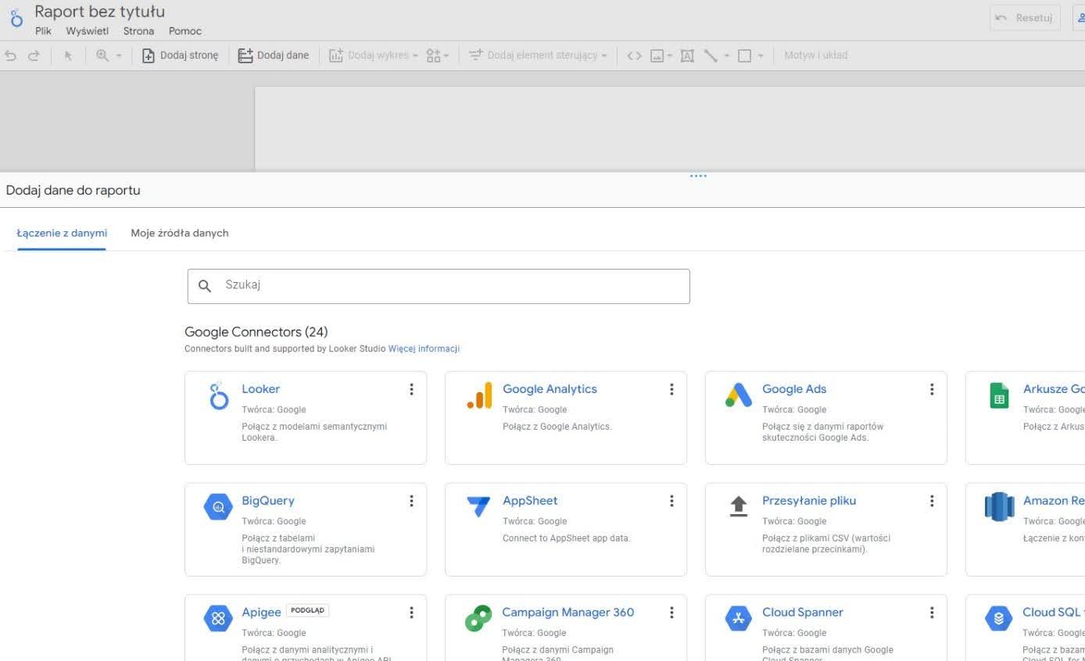Switch to Moje źródła danych tab
Screen dimensions: 1085x661
[x=180, y=233]
